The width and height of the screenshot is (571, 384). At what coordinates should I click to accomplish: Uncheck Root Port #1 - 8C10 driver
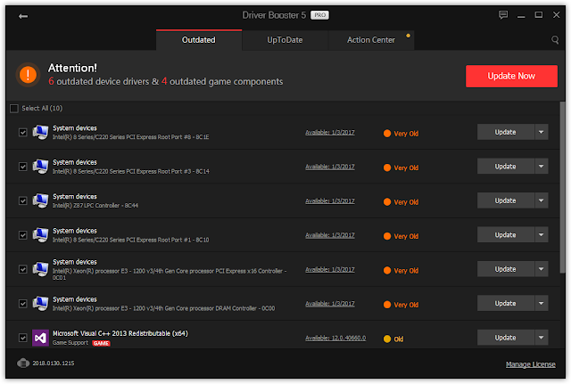(23, 235)
